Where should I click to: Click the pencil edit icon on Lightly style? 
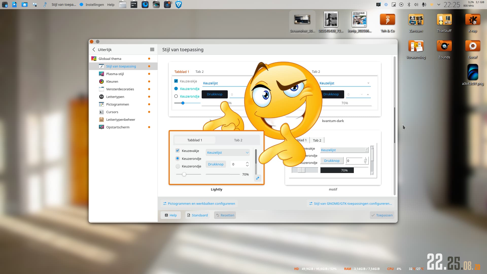257,178
